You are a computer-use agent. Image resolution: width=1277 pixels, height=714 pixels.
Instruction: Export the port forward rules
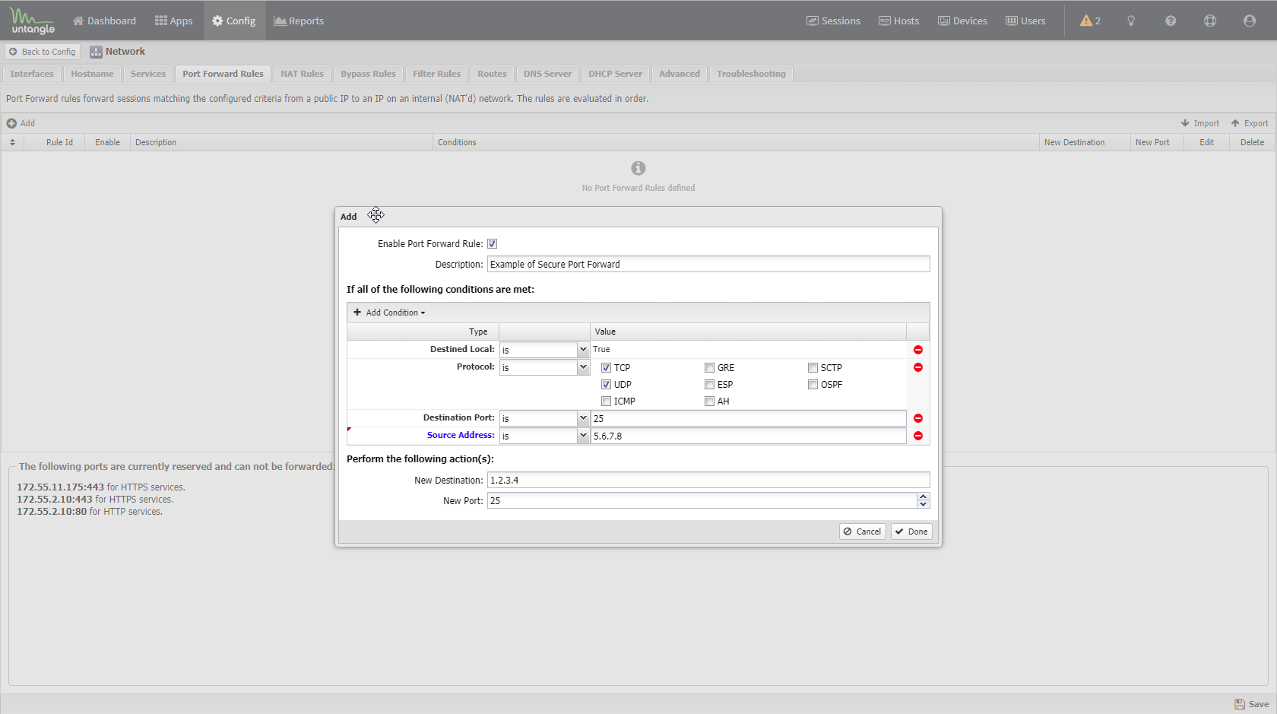coord(1249,122)
